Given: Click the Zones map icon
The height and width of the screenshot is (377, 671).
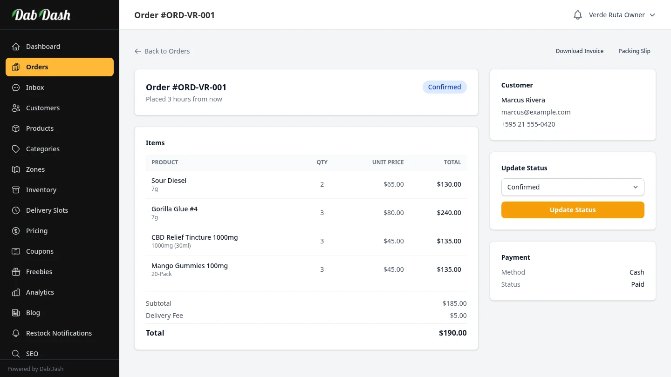Looking at the screenshot, I should tap(16, 169).
